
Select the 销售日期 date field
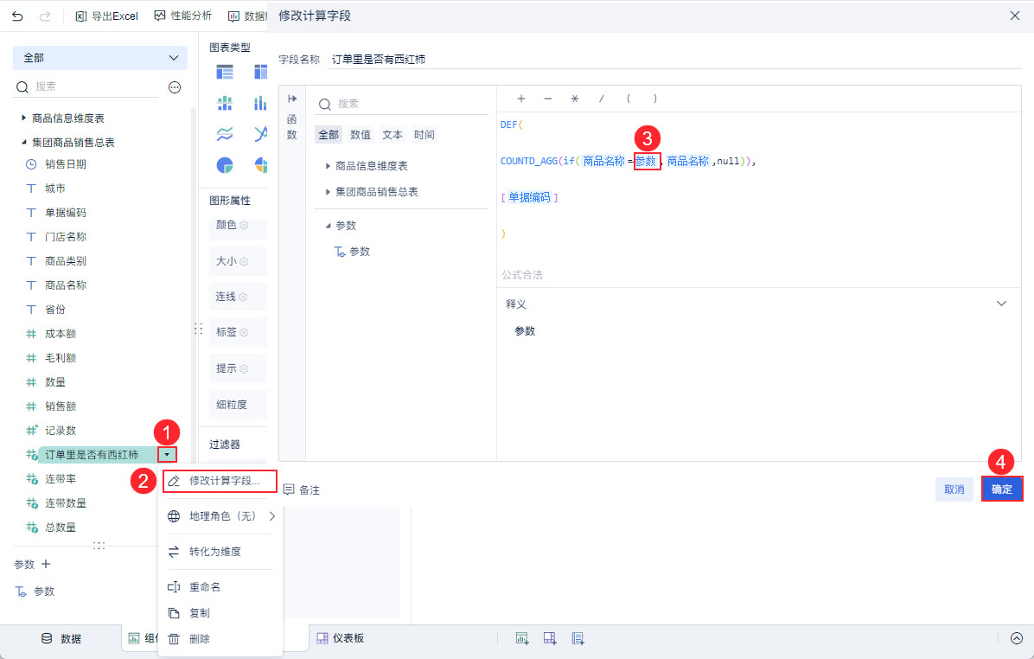pos(66,164)
